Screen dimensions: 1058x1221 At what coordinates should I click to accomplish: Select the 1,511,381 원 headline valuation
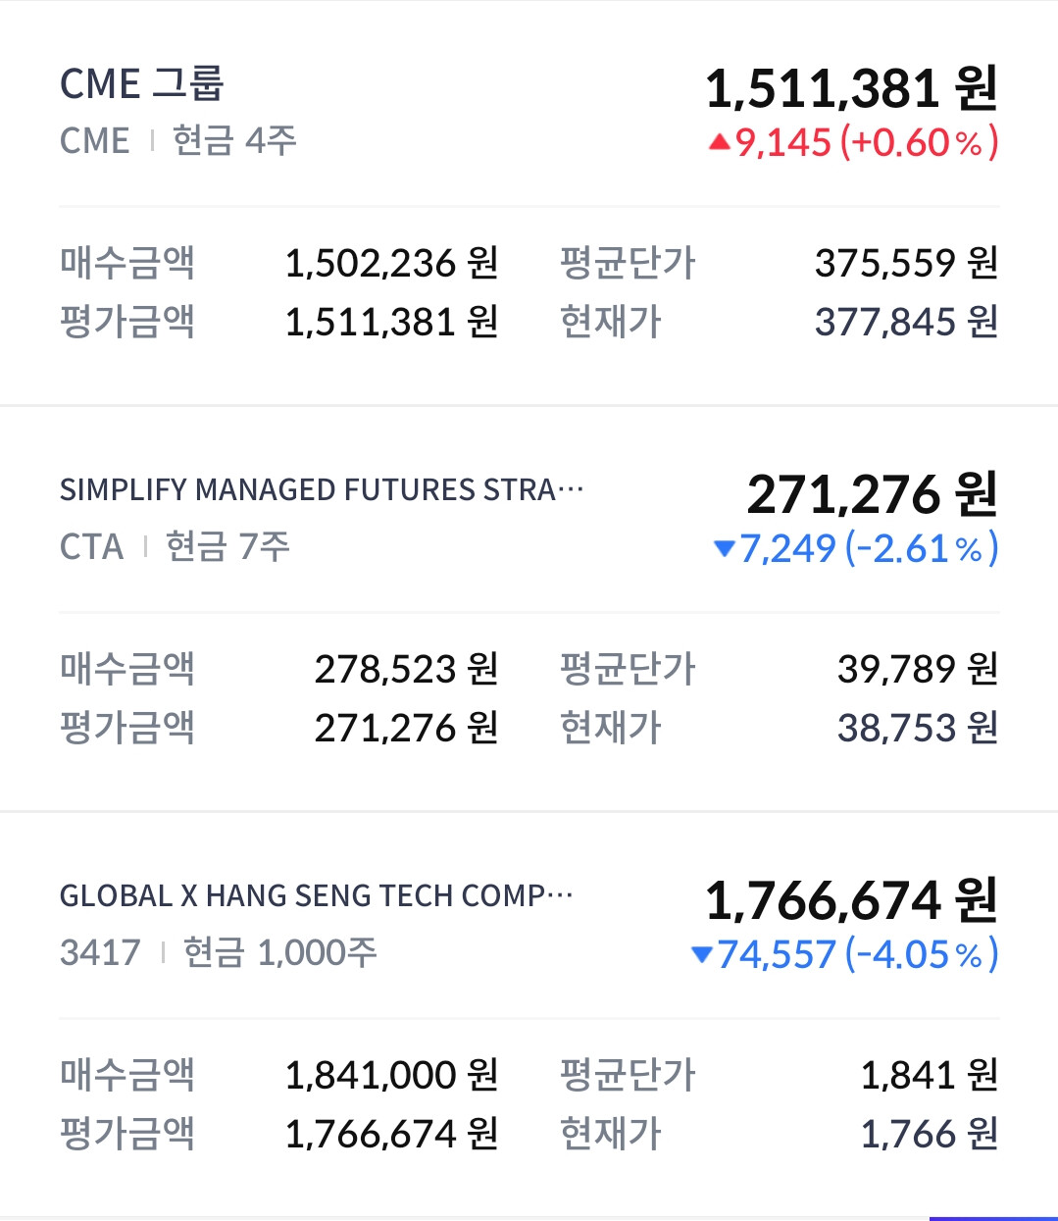pyautogui.click(x=851, y=88)
